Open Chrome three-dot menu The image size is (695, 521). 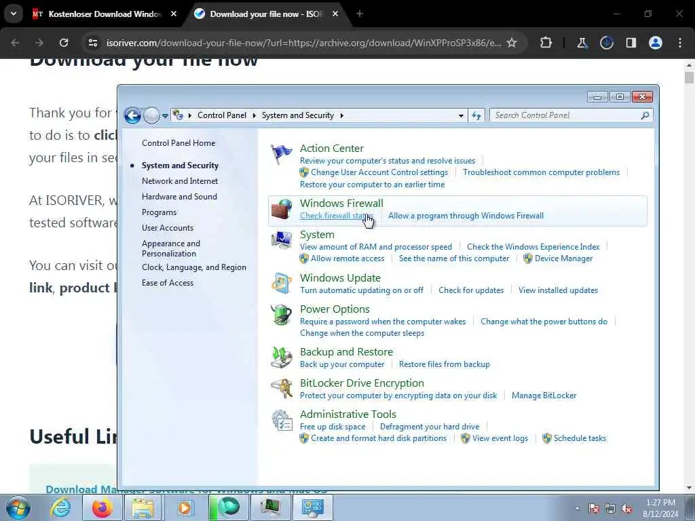[680, 43]
